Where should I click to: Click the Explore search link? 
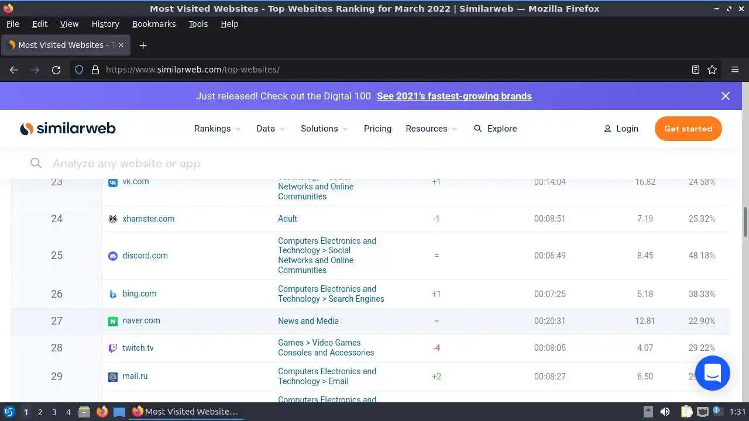pos(495,129)
